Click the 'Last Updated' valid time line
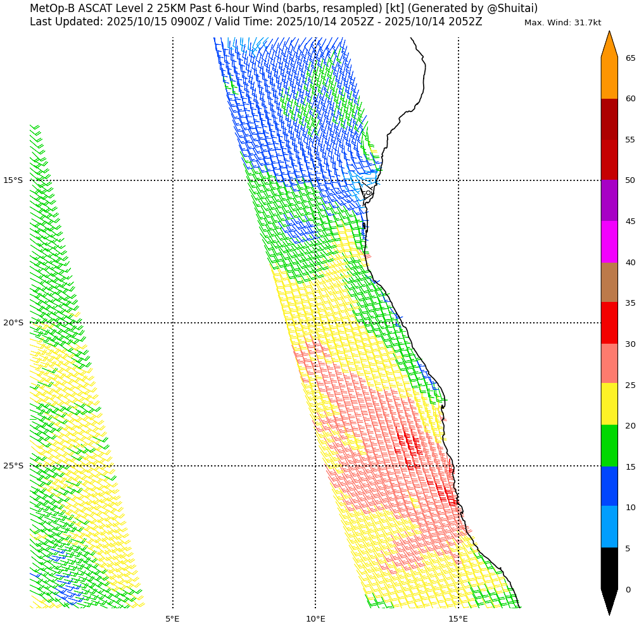 point(256,22)
